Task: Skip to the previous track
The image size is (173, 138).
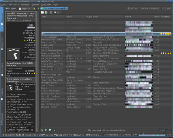Action: [x=42, y=130]
